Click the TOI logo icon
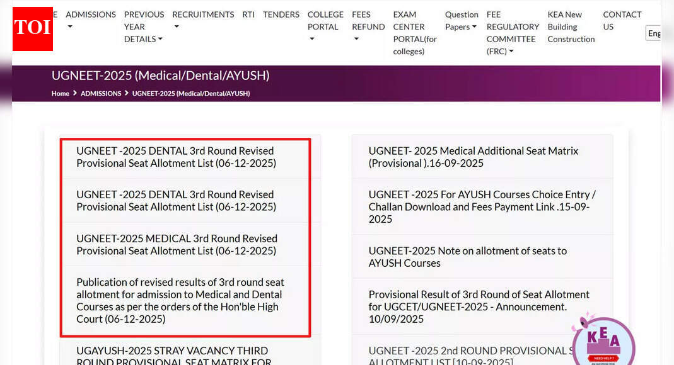674x365 pixels. [x=32, y=29]
